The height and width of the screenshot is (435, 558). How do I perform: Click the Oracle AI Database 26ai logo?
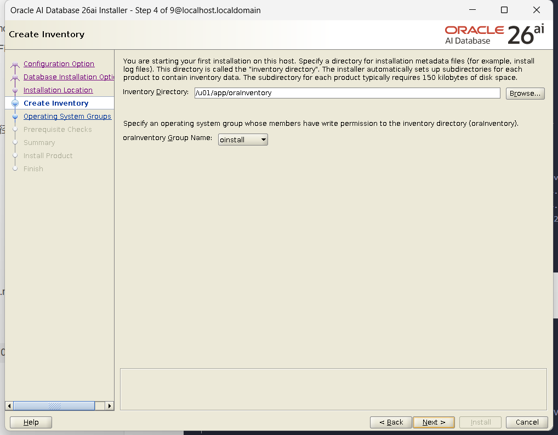tap(494, 34)
